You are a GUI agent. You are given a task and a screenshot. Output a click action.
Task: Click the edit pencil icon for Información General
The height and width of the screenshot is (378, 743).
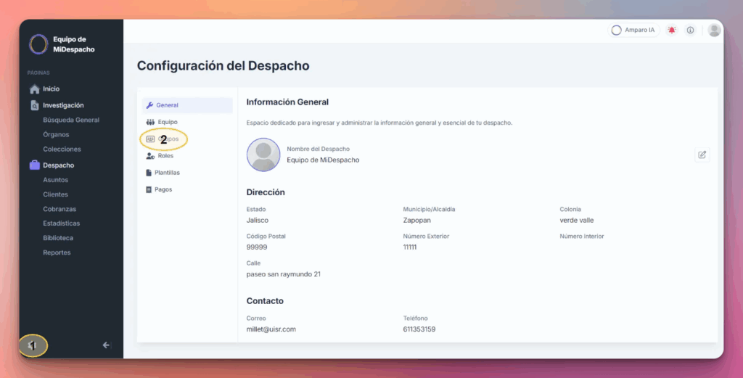(702, 155)
